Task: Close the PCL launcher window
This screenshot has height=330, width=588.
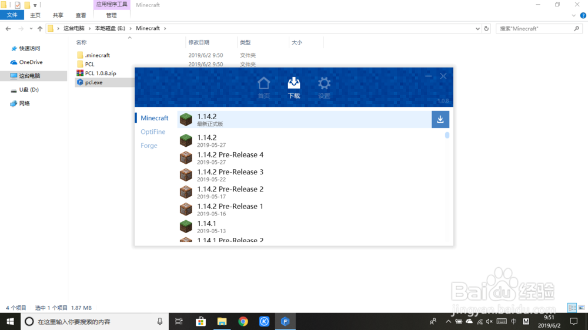Action: (x=443, y=76)
